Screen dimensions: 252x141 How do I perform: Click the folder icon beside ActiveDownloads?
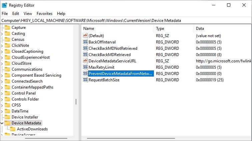tap(13, 129)
